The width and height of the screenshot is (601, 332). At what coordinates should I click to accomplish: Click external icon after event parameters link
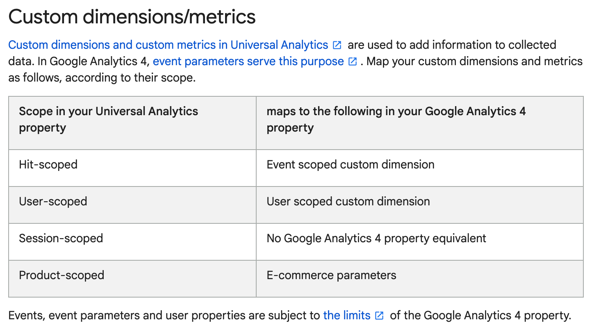(352, 62)
